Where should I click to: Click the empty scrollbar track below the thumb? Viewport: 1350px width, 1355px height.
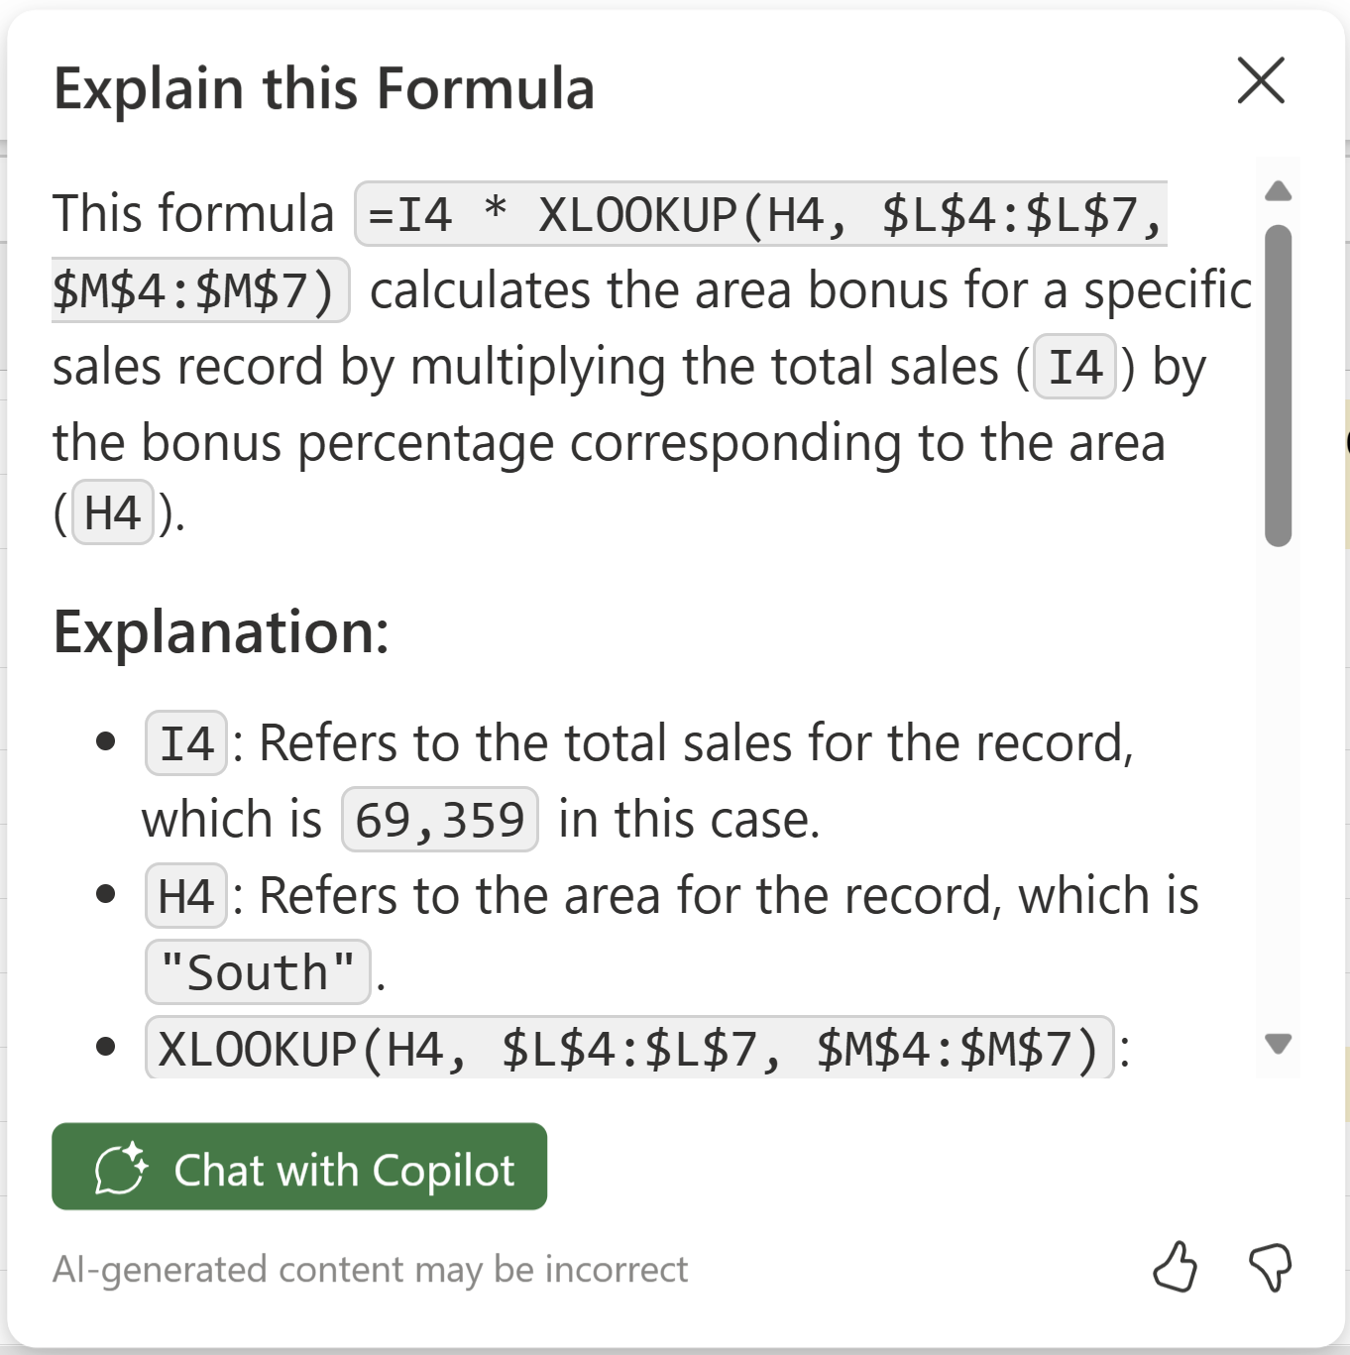1278,793
